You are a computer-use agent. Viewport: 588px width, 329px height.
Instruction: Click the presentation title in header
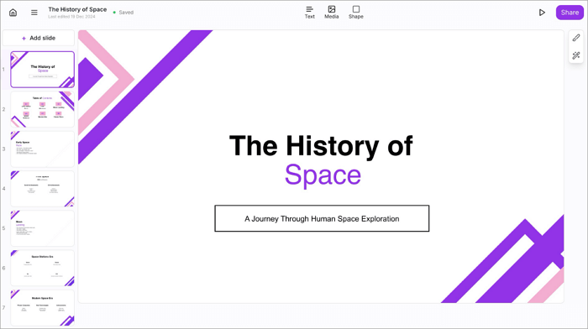[77, 9]
